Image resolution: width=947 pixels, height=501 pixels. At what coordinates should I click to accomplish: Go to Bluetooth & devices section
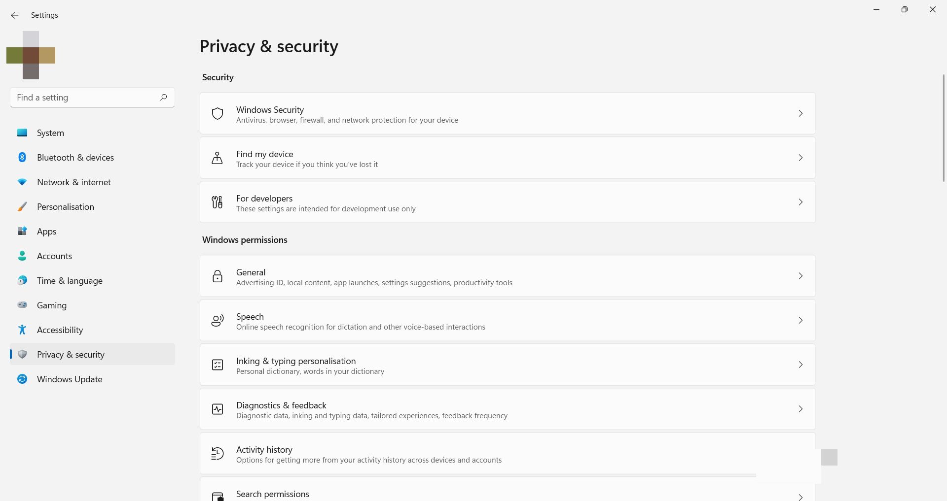[x=75, y=158]
